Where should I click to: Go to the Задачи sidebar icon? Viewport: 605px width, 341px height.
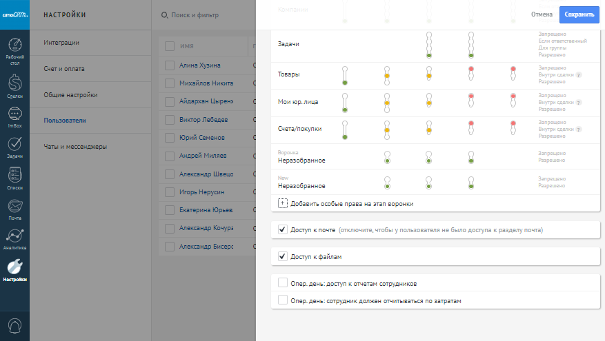14,147
